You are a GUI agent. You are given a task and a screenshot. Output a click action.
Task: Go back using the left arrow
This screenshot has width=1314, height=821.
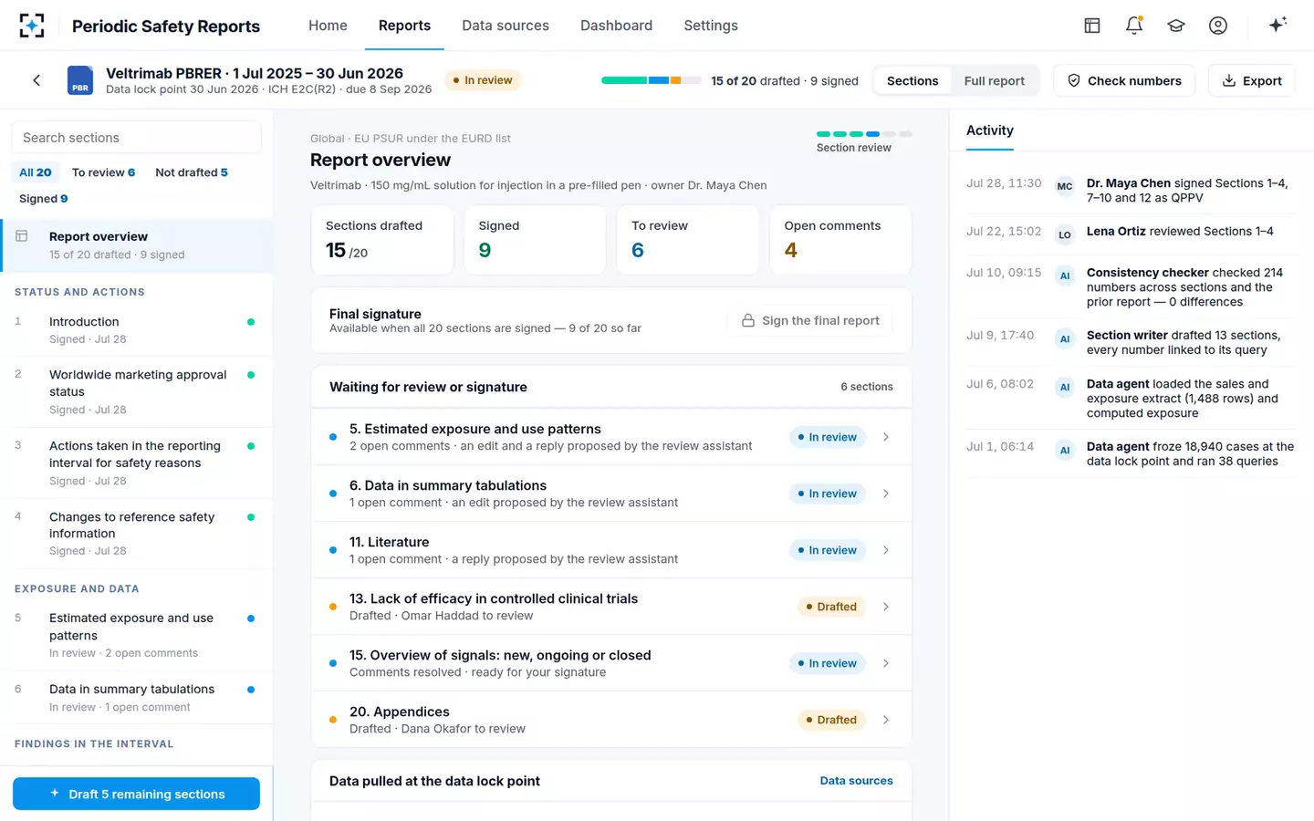click(36, 80)
